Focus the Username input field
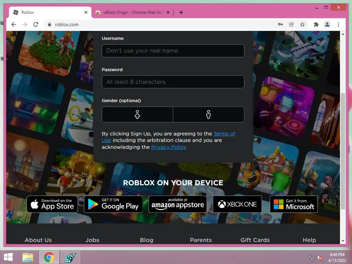This screenshot has height=264, width=352. point(173,51)
